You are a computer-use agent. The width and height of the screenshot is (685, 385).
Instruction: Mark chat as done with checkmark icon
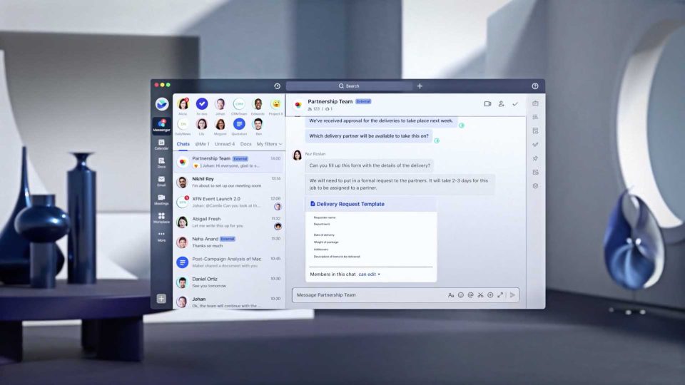[x=515, y=104]
